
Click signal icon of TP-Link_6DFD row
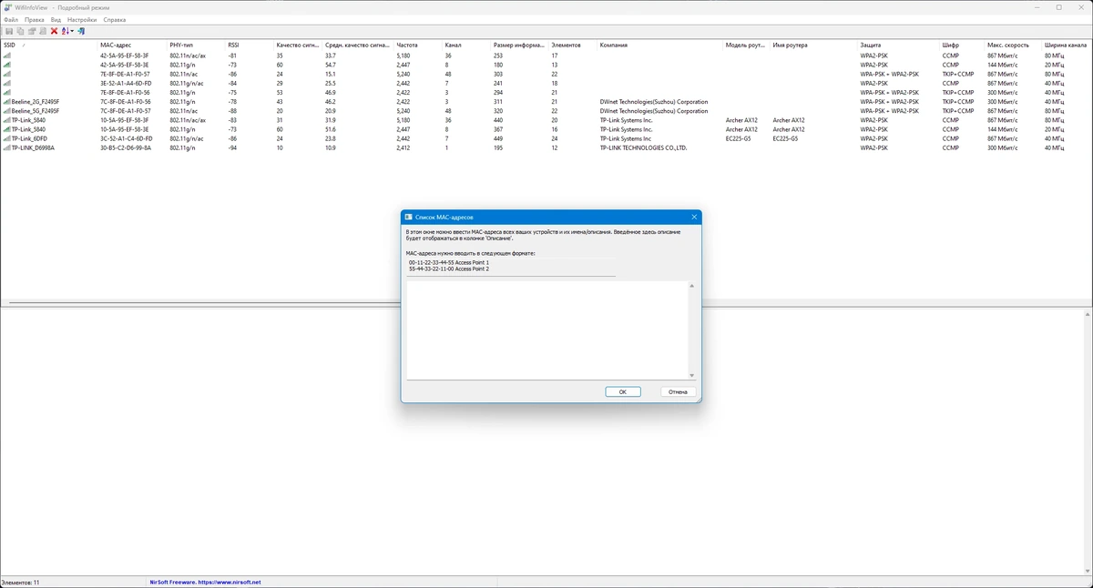7,138
